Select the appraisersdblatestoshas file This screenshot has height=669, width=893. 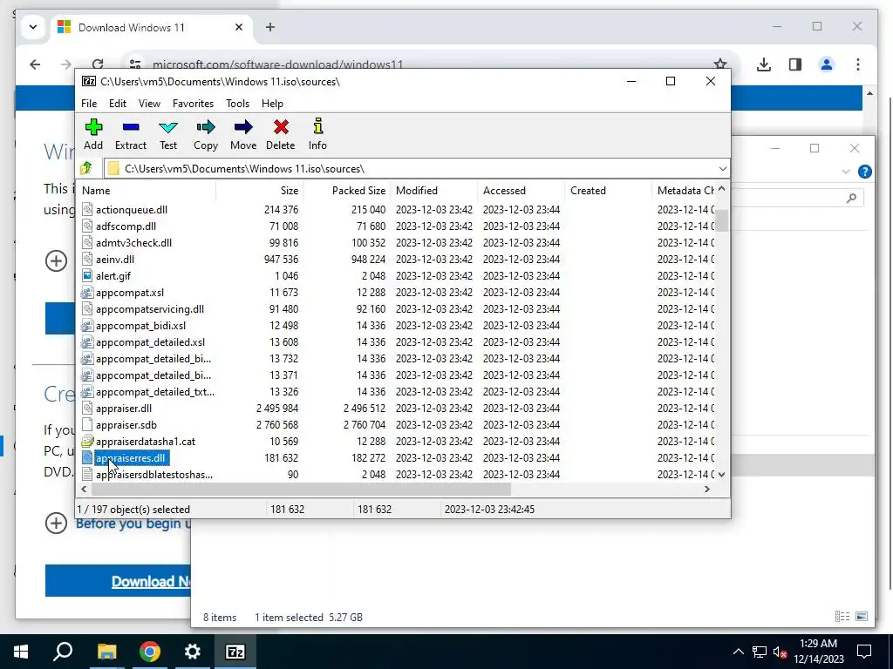[x=154, y=475]
